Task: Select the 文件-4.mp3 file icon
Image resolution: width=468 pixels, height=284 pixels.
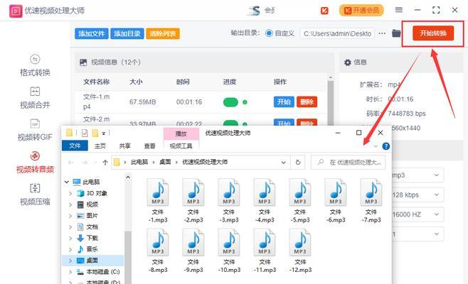Action: (265, 192)
